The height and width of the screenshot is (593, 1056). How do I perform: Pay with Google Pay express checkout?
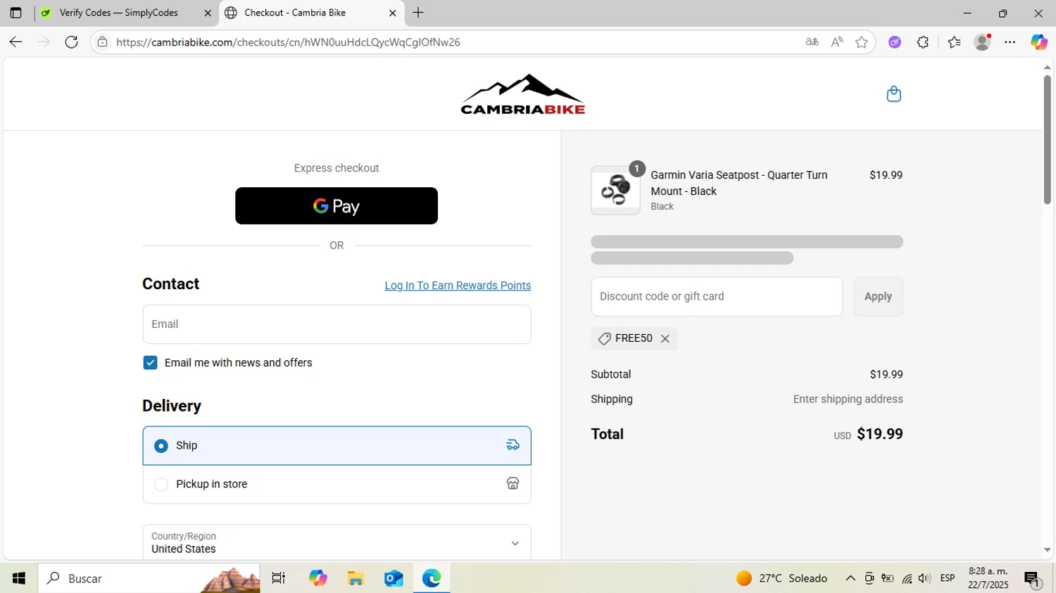point(337,206)
